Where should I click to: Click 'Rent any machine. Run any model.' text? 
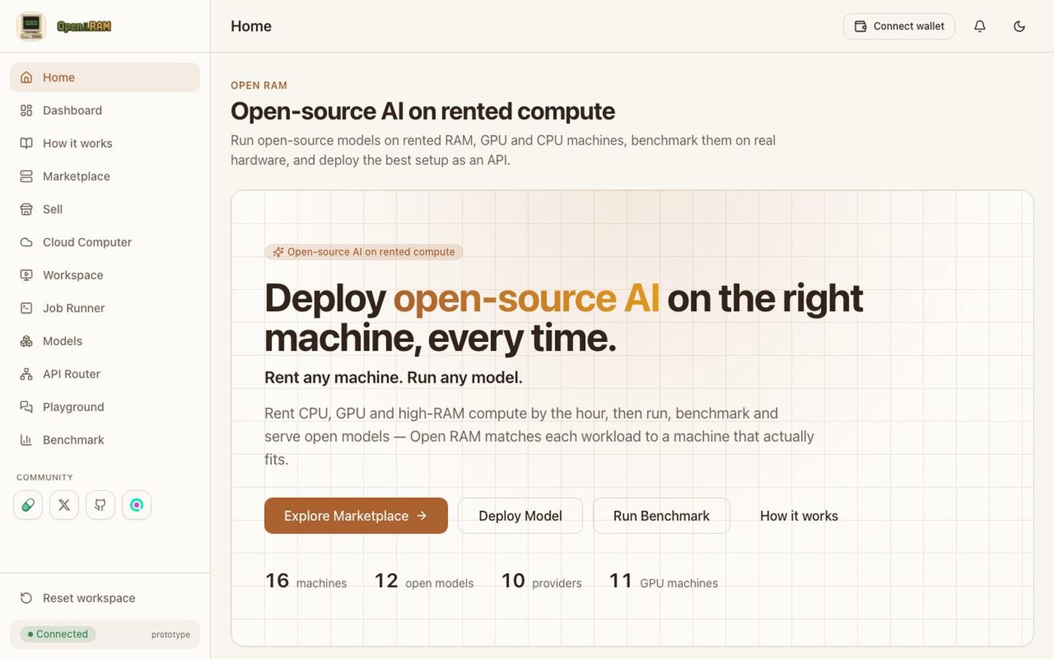pyautogui.click(x=393, y=377)
